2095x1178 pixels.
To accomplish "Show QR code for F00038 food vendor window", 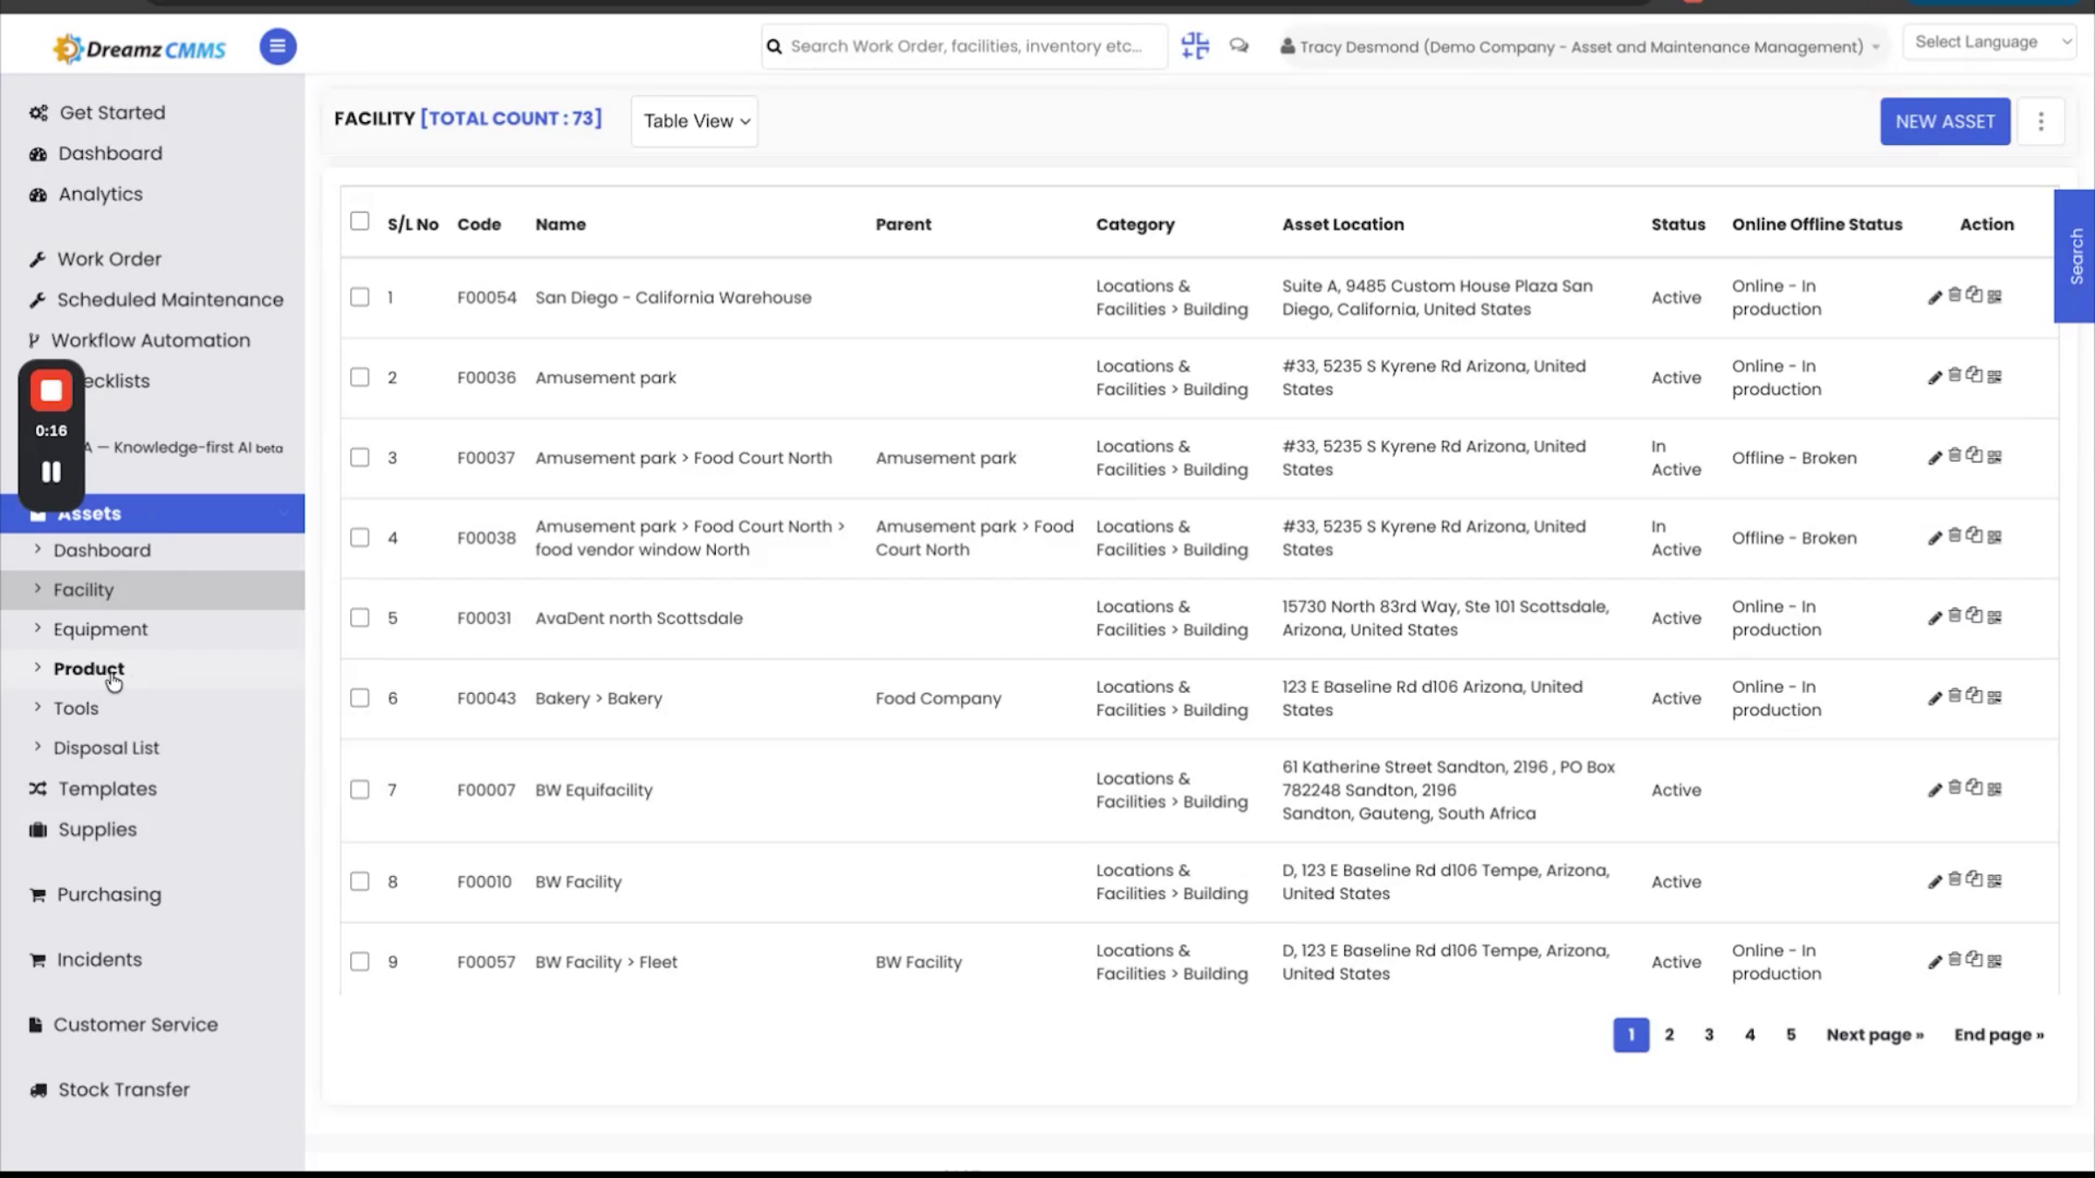I will coord(1995,538).
